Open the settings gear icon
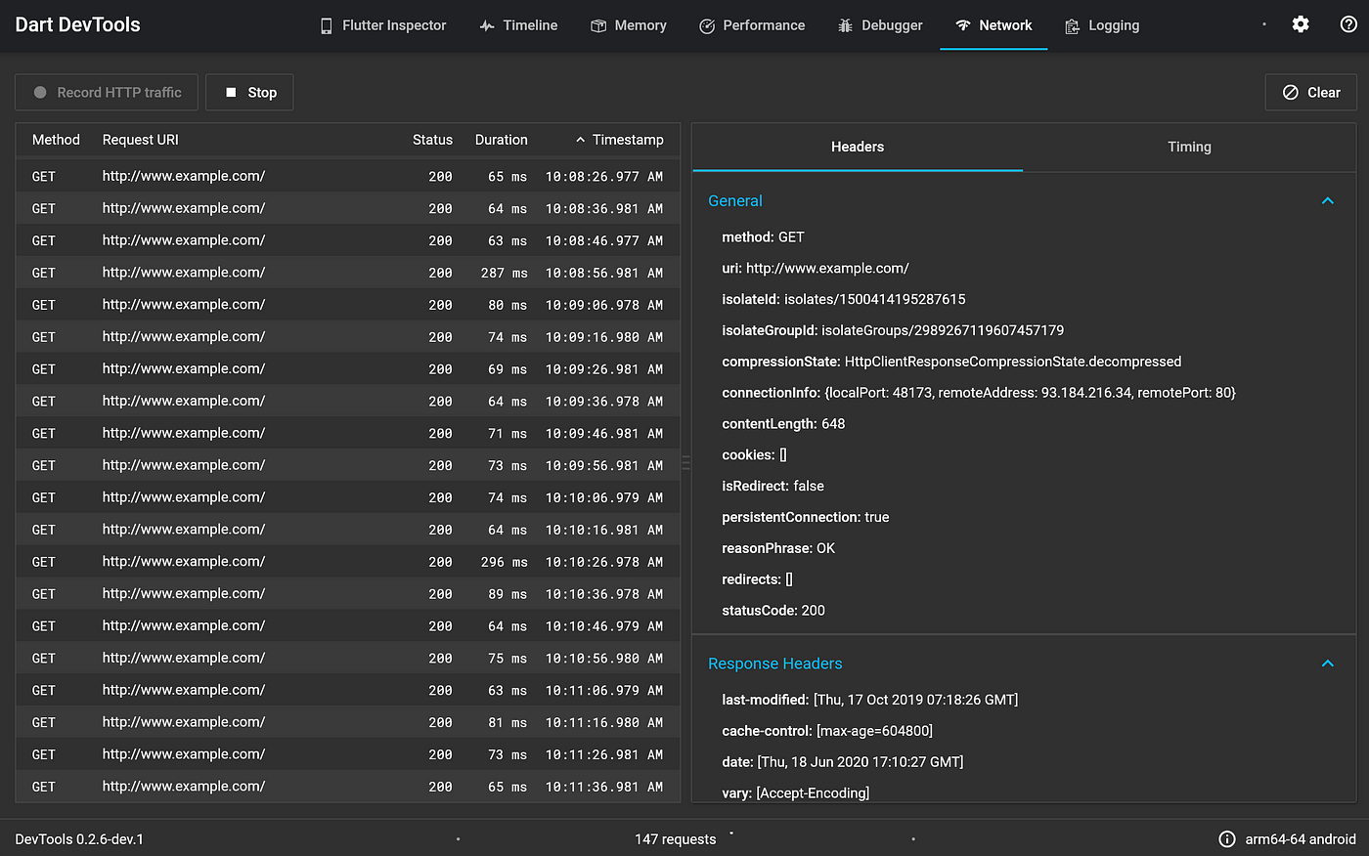 1301,24
